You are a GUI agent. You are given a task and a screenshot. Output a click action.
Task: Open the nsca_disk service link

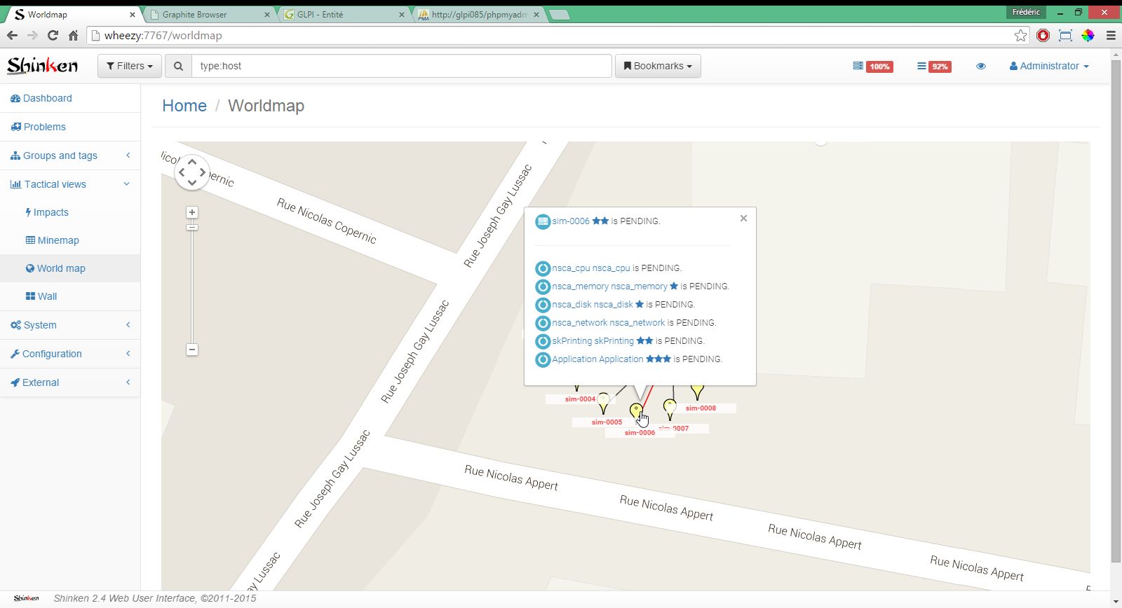(593, 305)
